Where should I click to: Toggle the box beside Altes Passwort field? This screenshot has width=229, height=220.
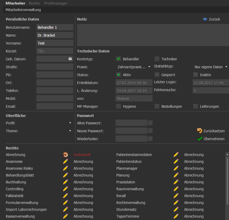pos(150,123)
